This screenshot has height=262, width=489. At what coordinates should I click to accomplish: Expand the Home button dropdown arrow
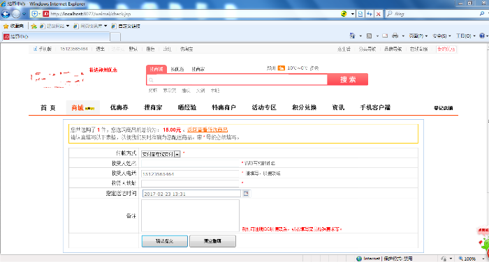click(x=360, y=36)
